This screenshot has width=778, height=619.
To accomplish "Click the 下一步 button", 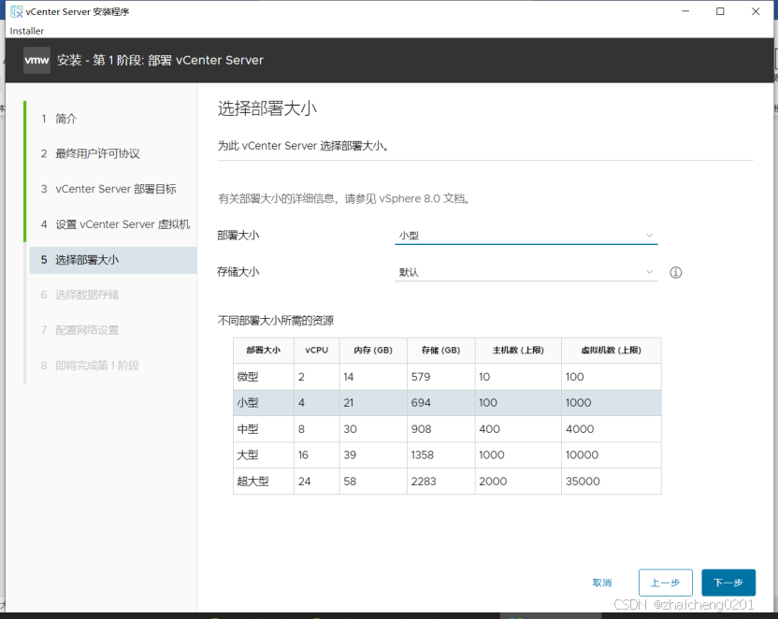I will tap(728, 583).
